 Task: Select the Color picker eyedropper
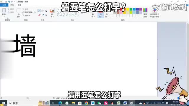(x=43, y=15)
